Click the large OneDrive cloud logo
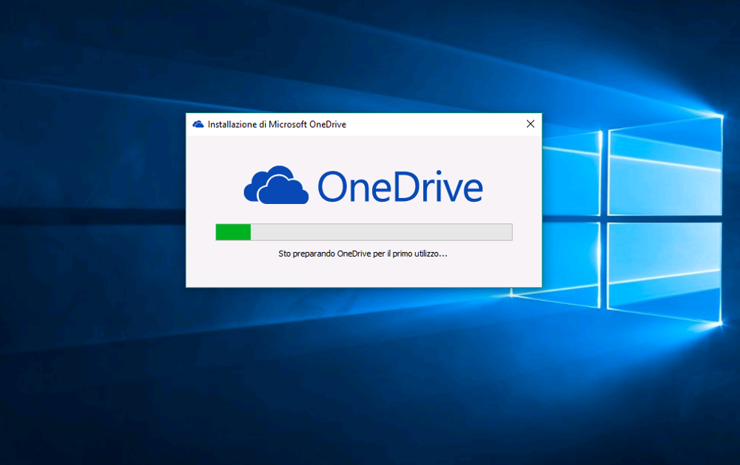740x465 pixels. [276, 185]
